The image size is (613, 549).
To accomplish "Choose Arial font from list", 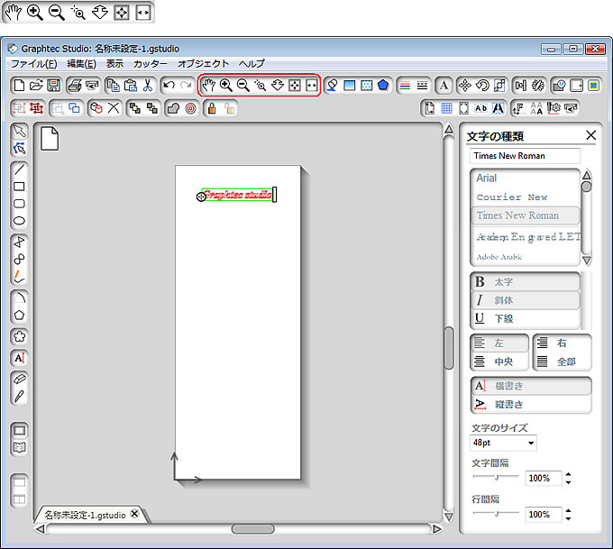I will pyautogui.click(x=526, y=178).
